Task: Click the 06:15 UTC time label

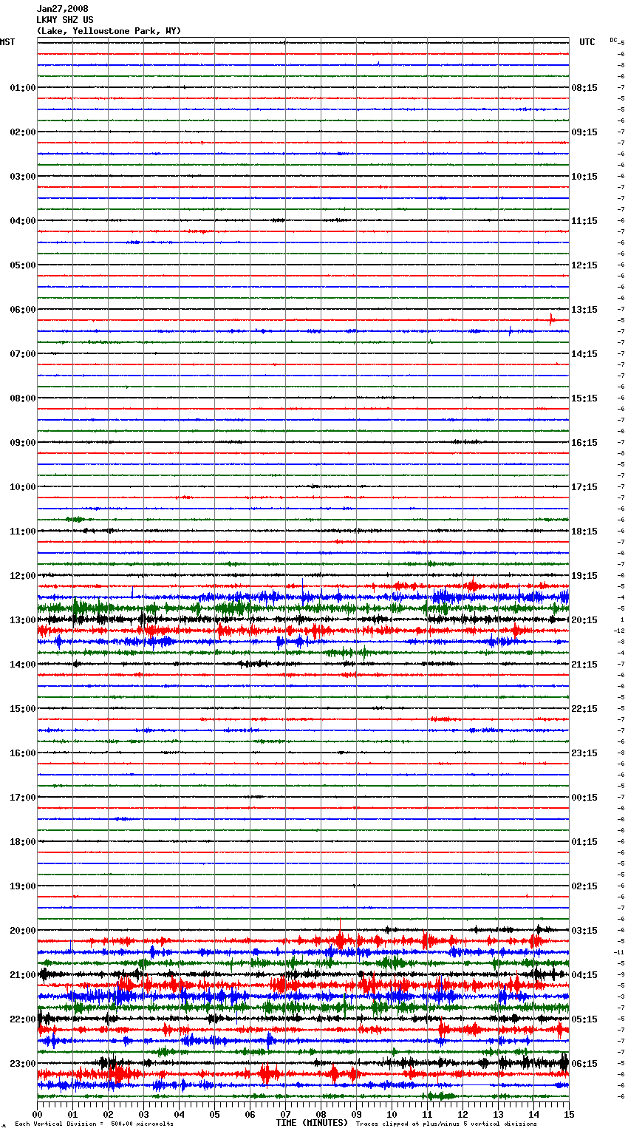Action: pyautogui.click(x=584, y=1064)
